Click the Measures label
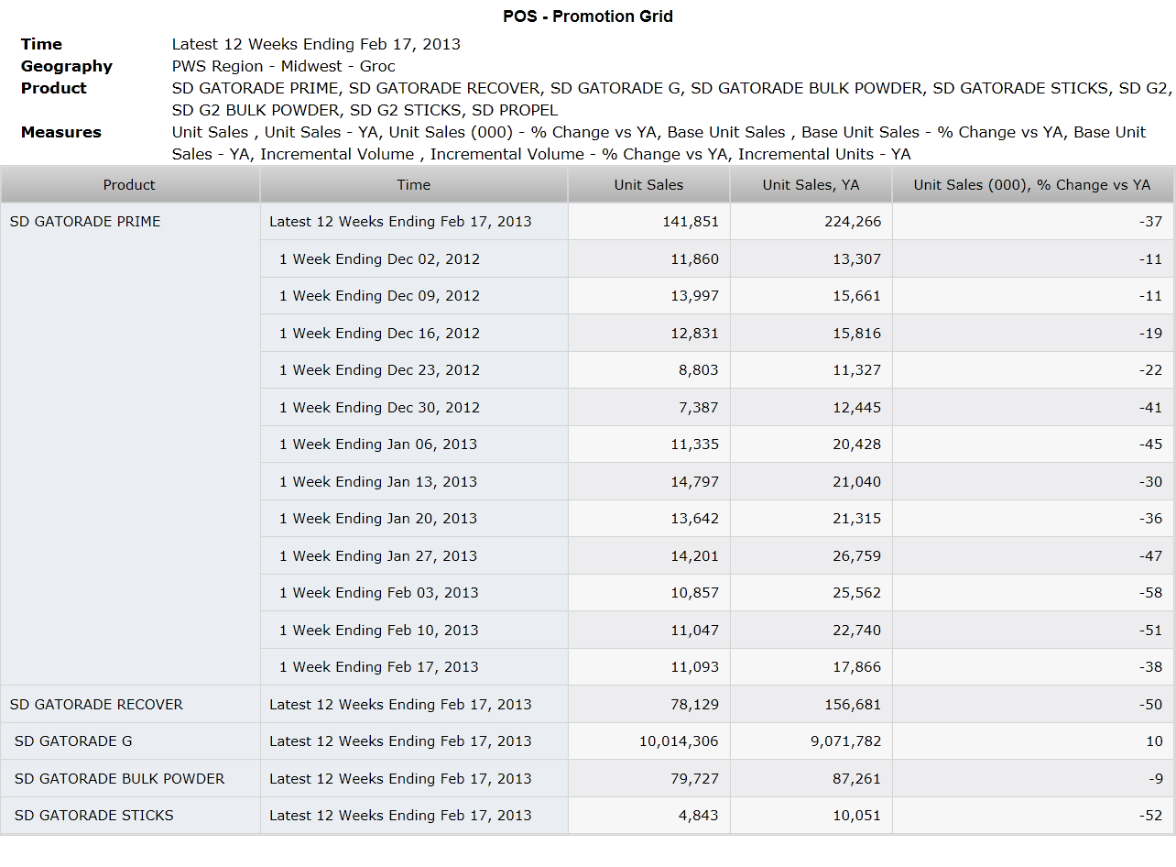The width and height of the screenshot is (1176, 867). pyautogui.click(x=61, y=132)
